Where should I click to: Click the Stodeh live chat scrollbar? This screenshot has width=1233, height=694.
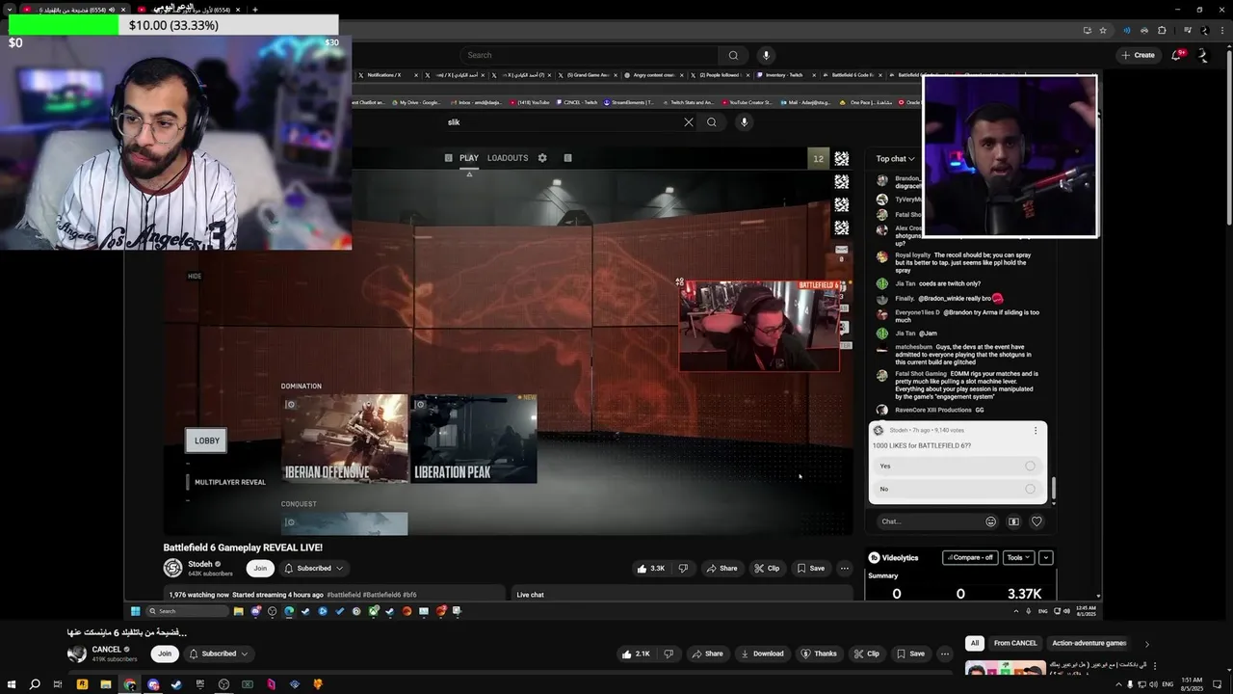pyautogui.click(x=1053, y=488)
